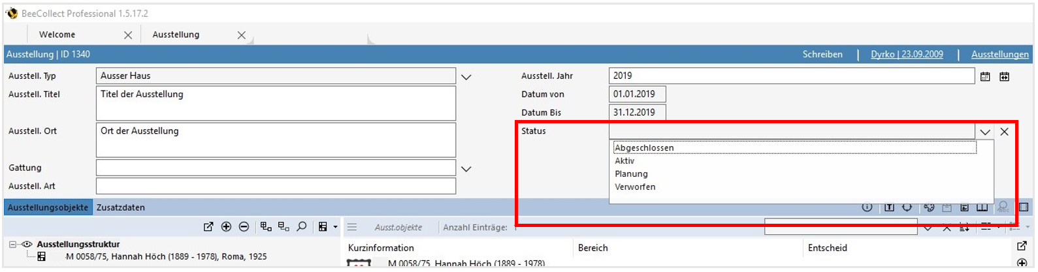This screenshot has height=272, width=1038.
Task: Toggle the Status dropdown chevron
Action: 985,132
